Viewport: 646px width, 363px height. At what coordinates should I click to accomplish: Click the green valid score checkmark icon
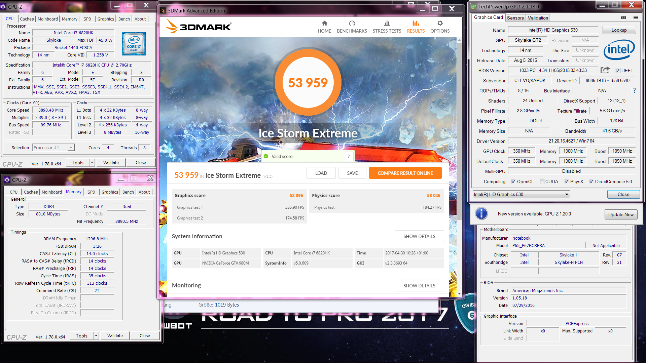pyautogui.click(x=266, y=156)
